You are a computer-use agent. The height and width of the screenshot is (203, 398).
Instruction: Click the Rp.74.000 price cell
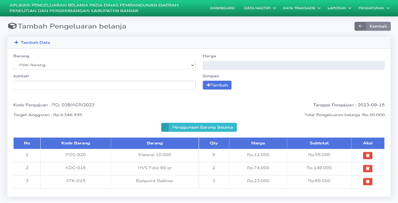pos(258,168)
